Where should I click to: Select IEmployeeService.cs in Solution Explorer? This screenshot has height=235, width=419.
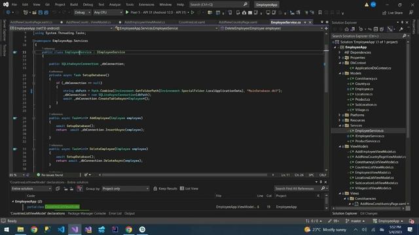(369, 136)
